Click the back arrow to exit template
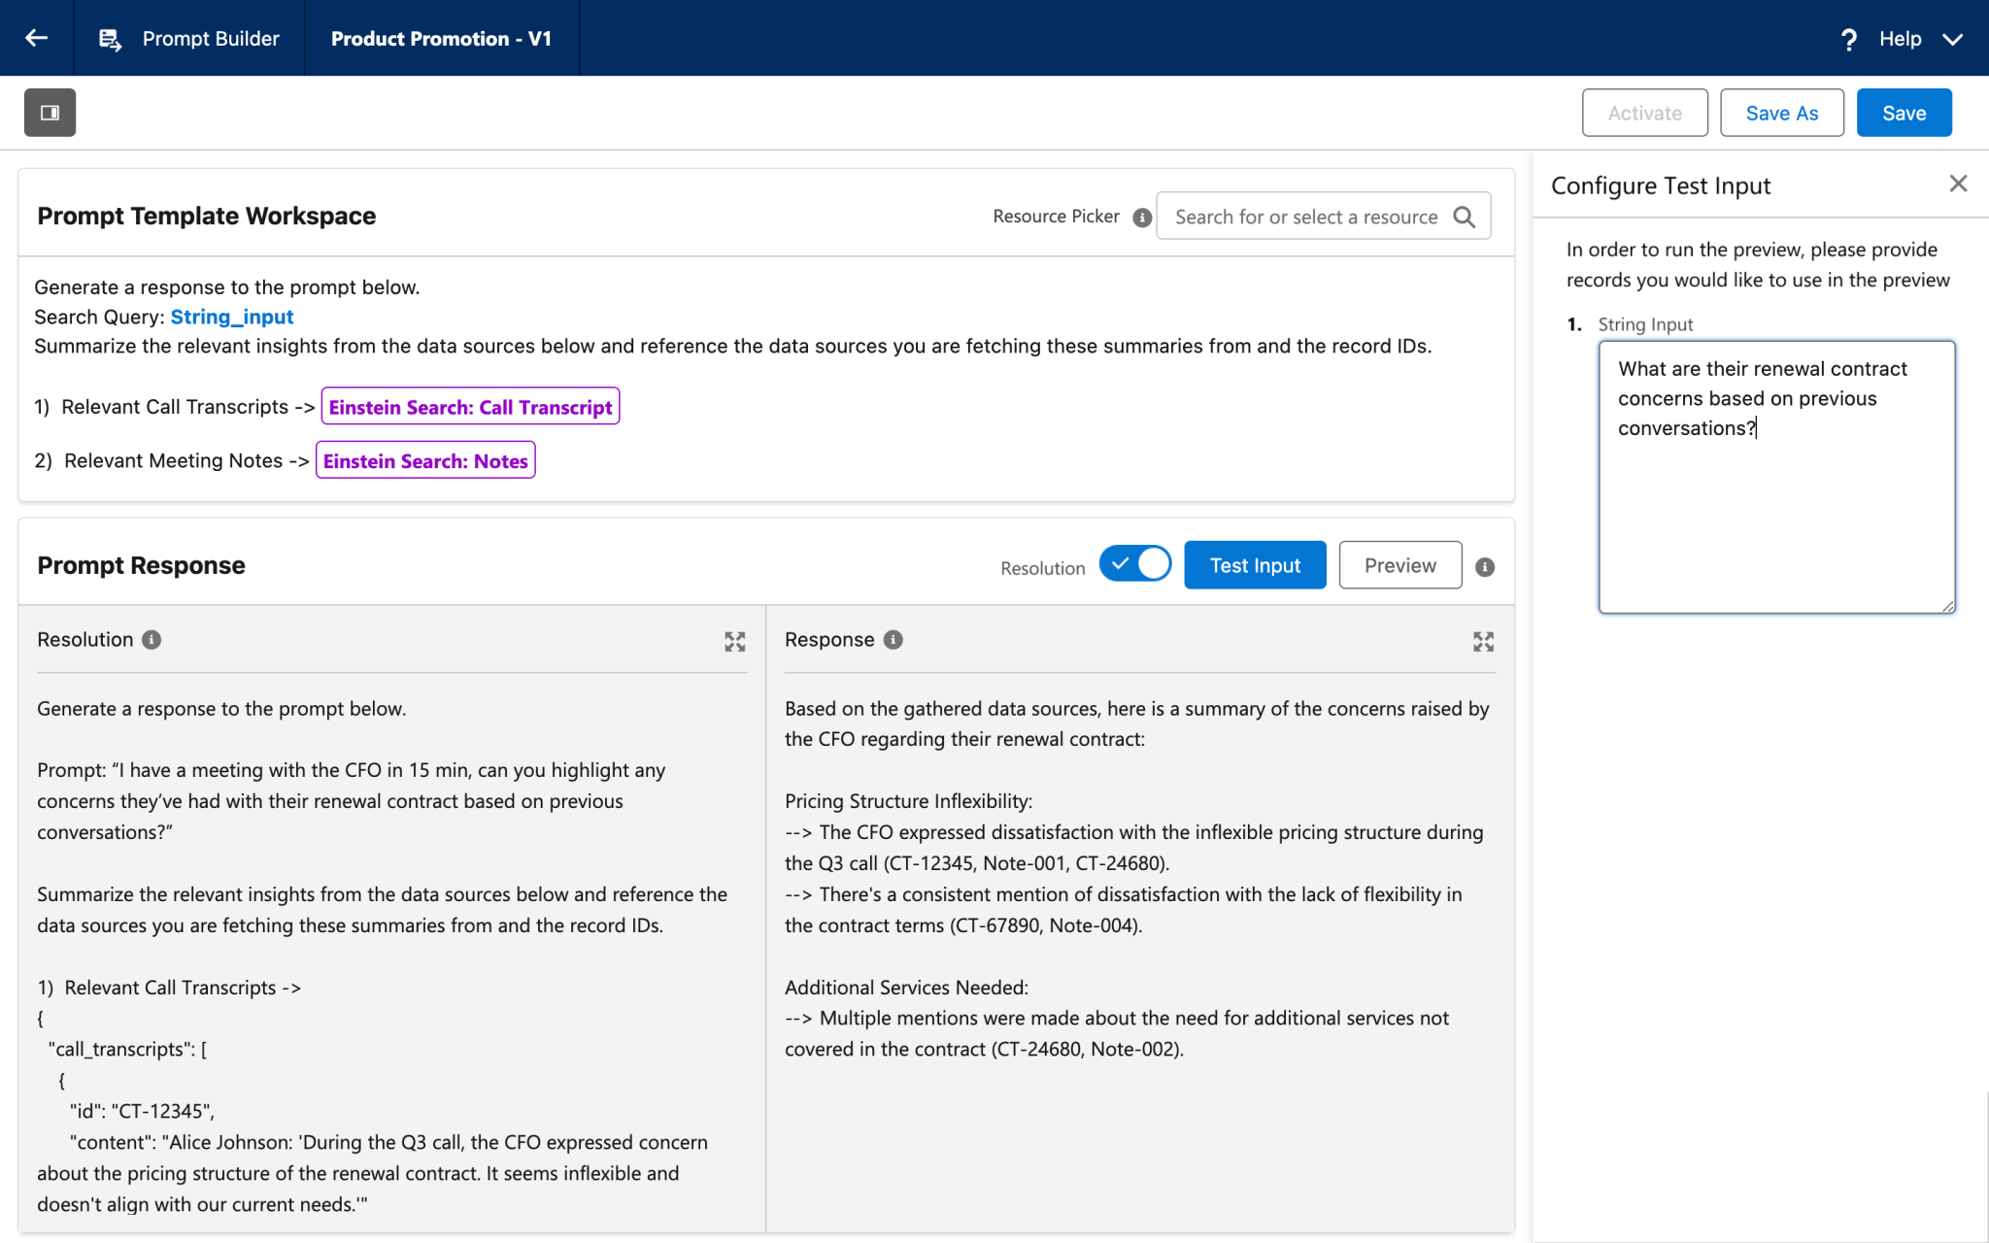 click(36, 38)
